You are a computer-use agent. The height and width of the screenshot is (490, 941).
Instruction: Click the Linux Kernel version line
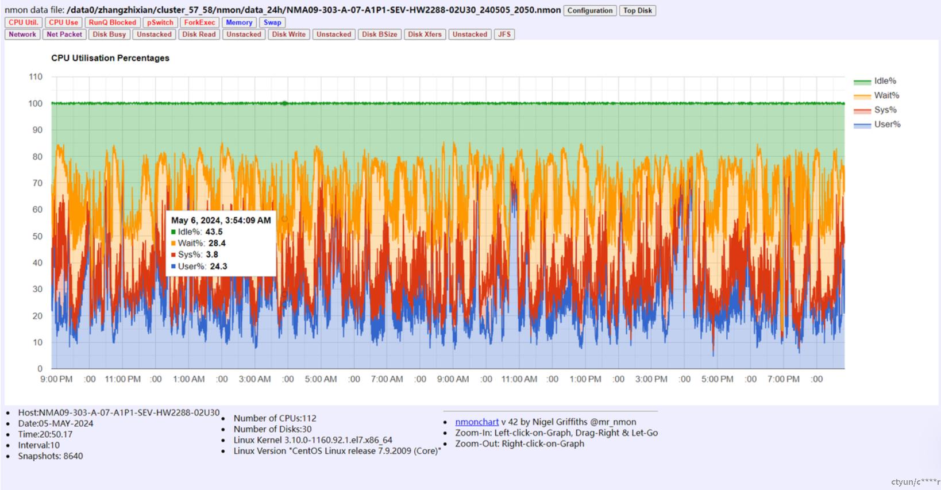[313, 440]
